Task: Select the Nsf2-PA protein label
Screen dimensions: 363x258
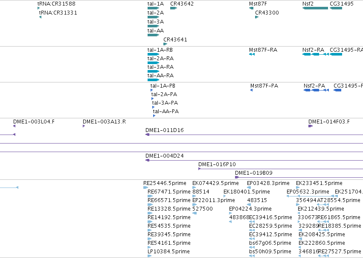Action: pos(314,86)
